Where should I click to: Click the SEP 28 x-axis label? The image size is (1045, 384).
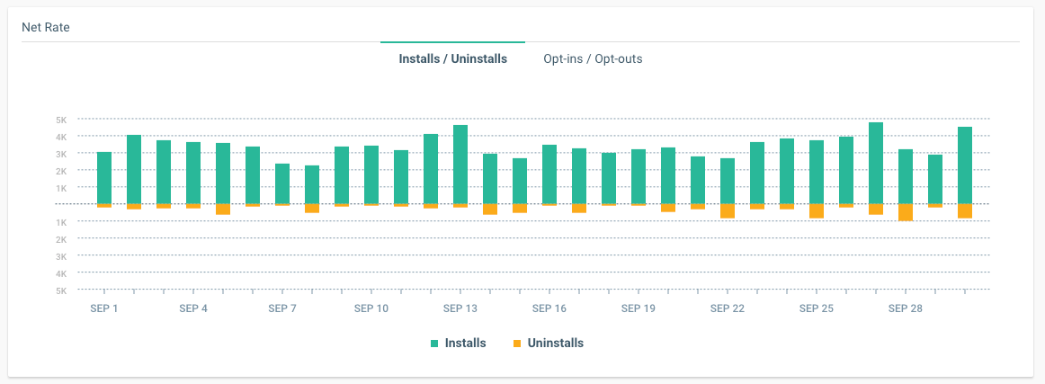click(x=906, y=308)
